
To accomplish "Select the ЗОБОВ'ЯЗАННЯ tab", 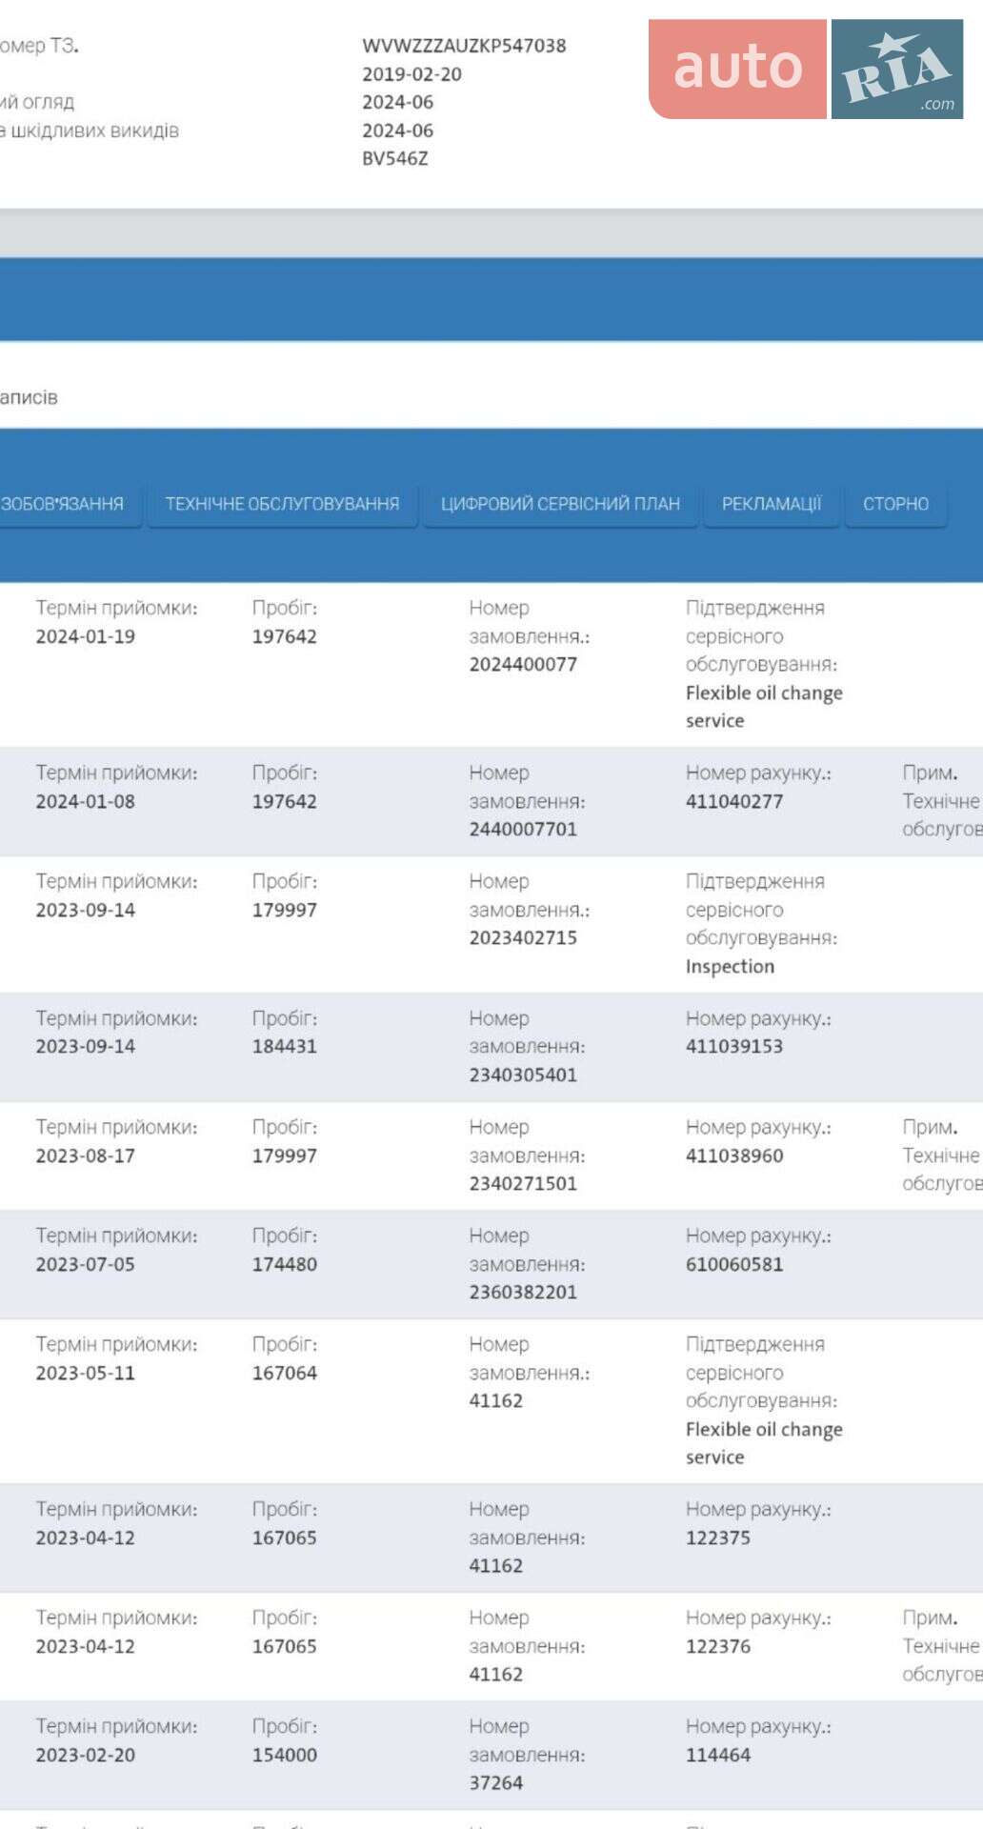I will point(63,504).
